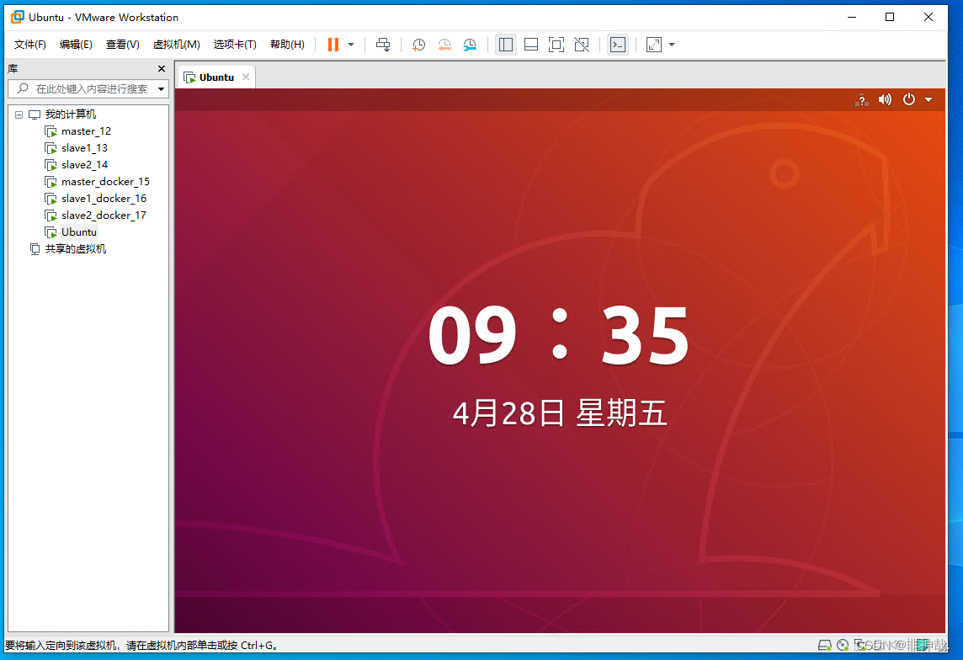Screen dimensions: 963x660
Task: Close the Ubuntu tab
Action: (246, 77)
